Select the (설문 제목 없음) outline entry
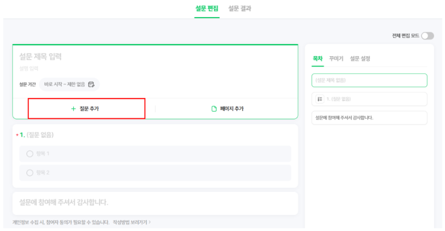The image size is (445, 231). pos(369,80)
